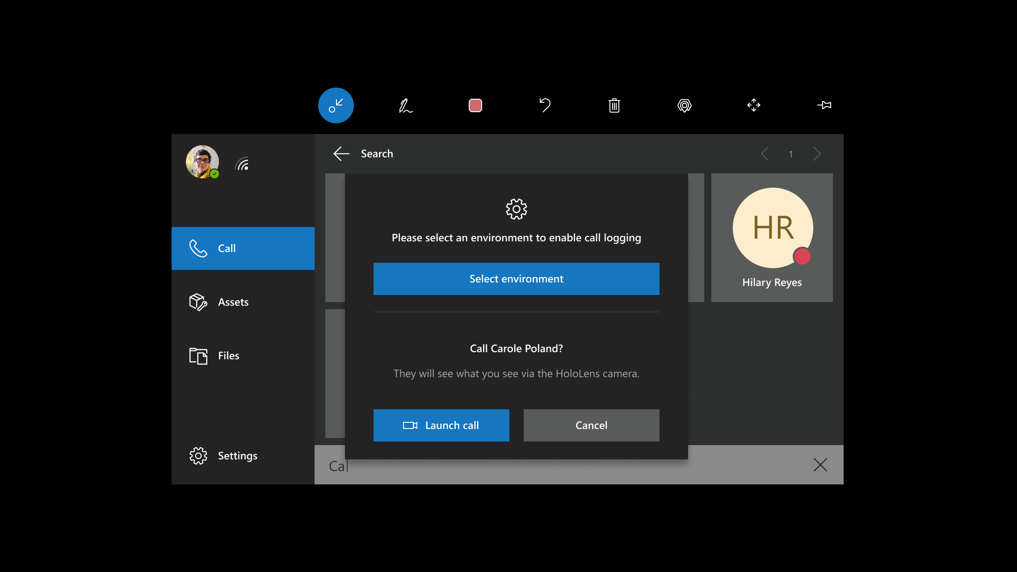Cancel the call dialog

[x=592, y=425]
